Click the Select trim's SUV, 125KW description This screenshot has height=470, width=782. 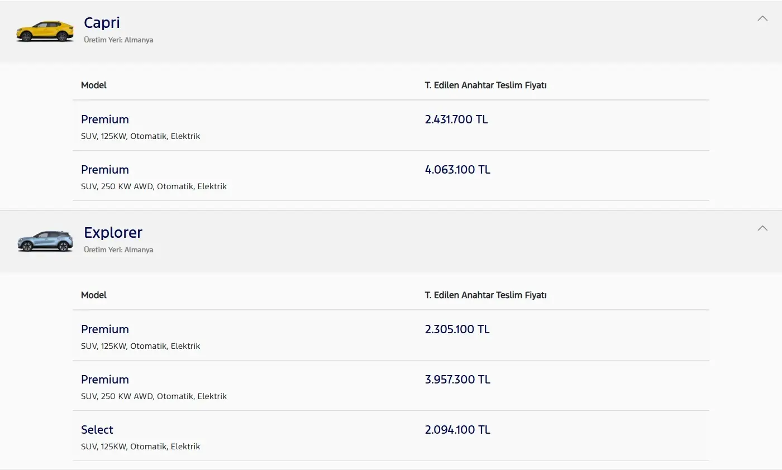[140, 447]
